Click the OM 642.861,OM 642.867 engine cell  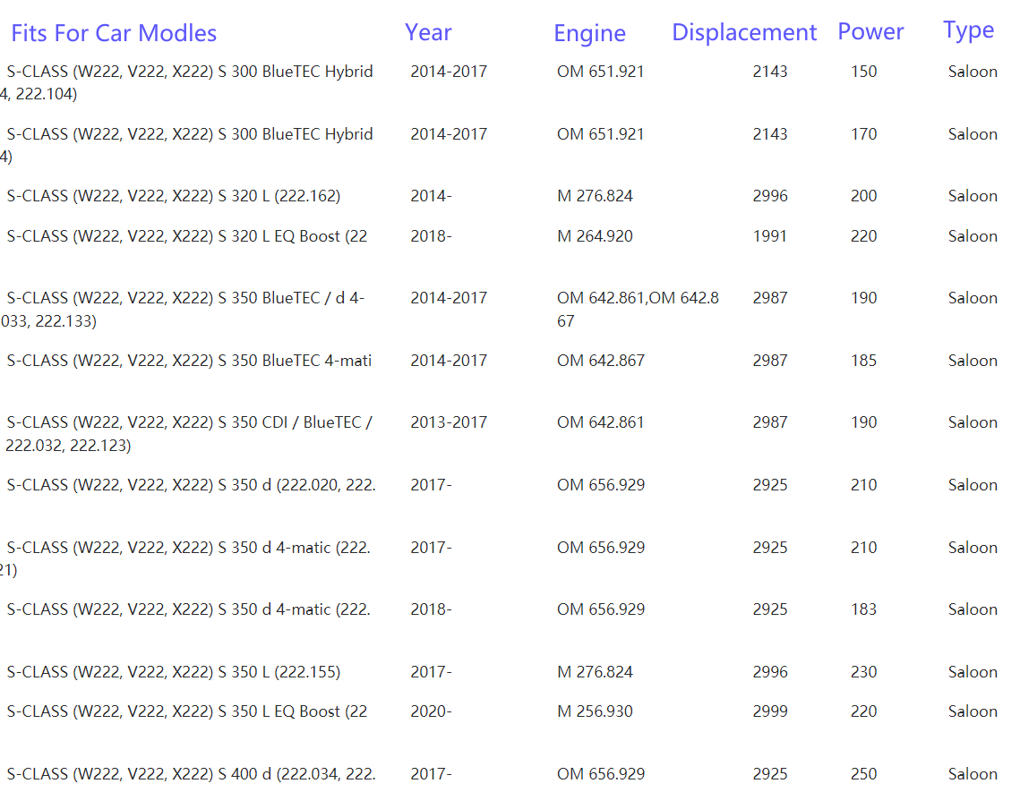(x=637, y=299)
